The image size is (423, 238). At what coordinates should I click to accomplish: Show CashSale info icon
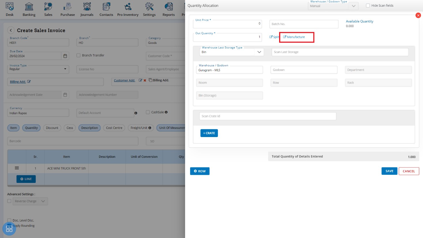click(166, 112)
